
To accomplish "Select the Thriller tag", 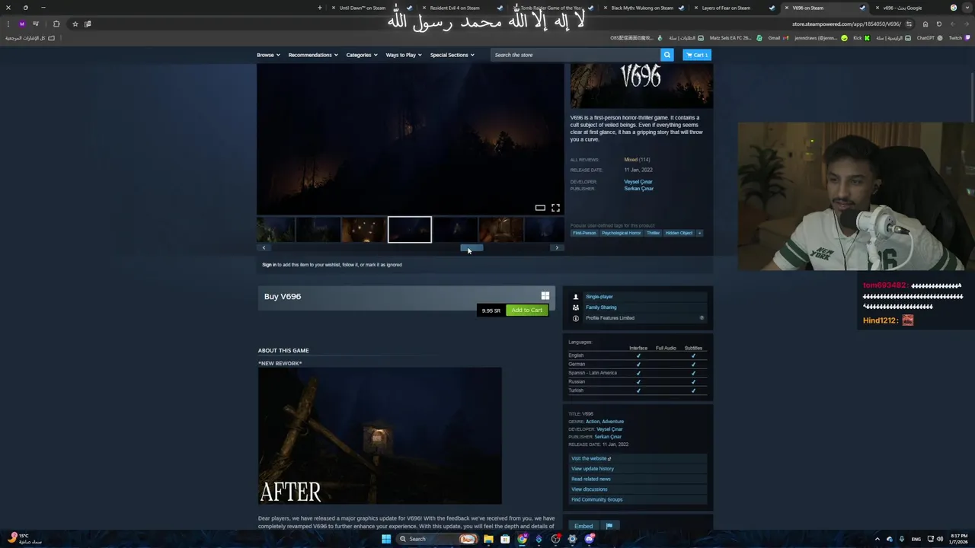I will tap(653, 233).
